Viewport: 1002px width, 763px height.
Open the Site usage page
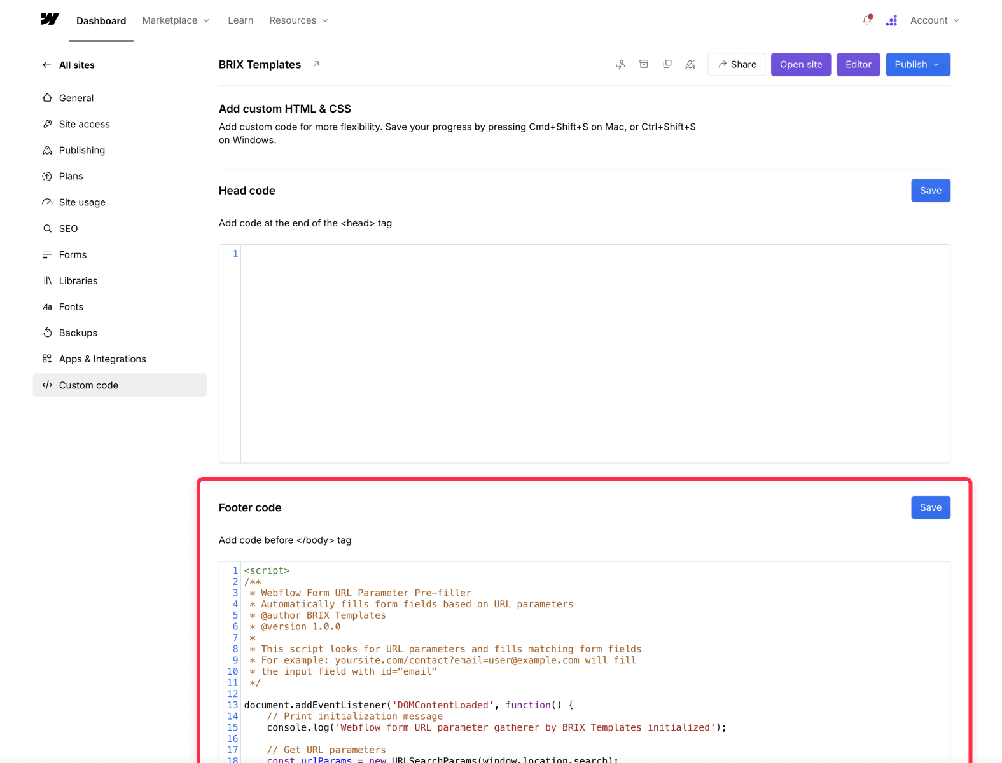point(120,202)
